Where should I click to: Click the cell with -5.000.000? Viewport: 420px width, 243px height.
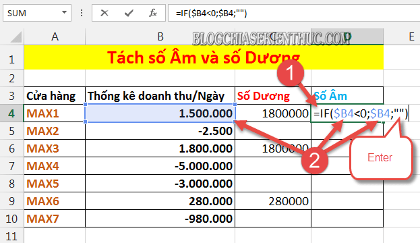pos(160,166)
